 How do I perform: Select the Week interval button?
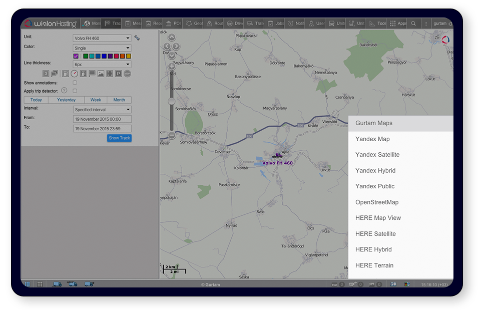(x=96, y=100)
